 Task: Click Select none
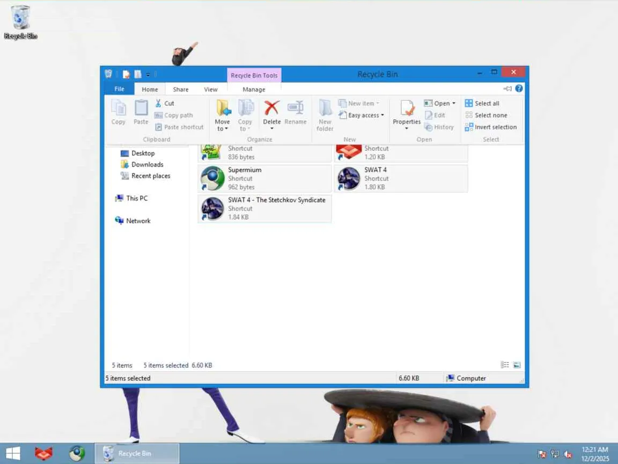[x=486, y=115]
